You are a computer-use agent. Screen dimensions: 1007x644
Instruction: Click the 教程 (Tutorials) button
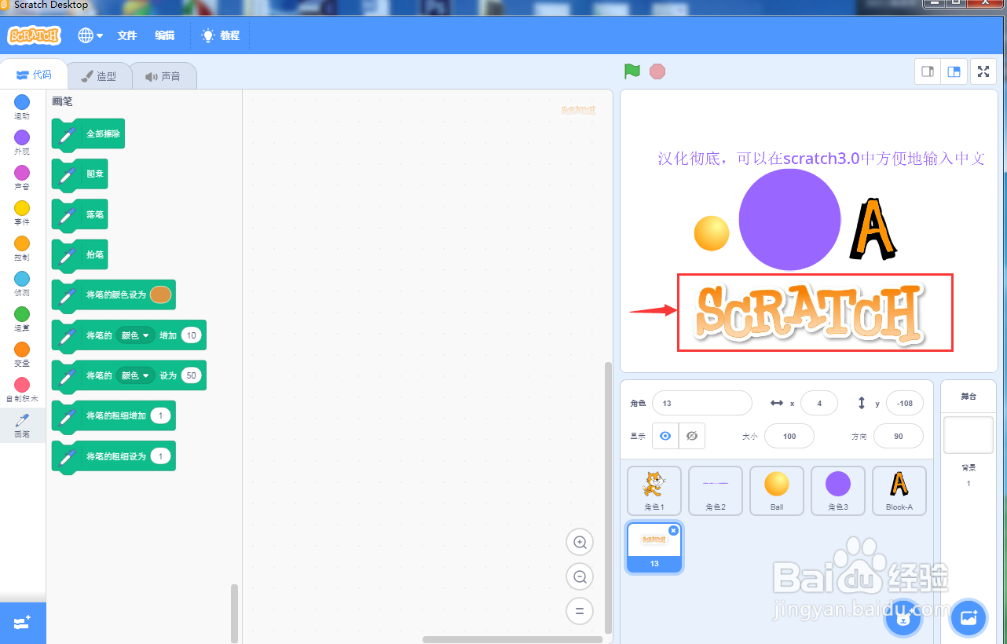coord(221,35)
